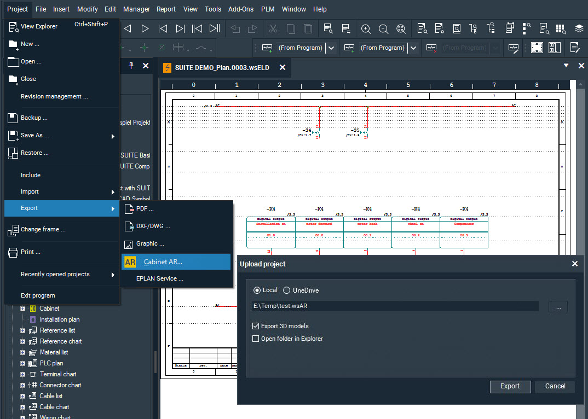The width and height of the screenshot is (588, 419).
Task: Select the OneDrive radio button
Action: (286, 290)
